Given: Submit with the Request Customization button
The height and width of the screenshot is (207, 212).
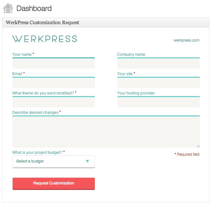Looking at the screenshot, I should click(54, 184).
